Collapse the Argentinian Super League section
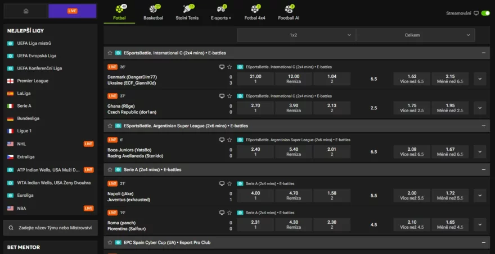Image resolution: width=495 pixels, height=254 pixels. click(x=484, y=126)
